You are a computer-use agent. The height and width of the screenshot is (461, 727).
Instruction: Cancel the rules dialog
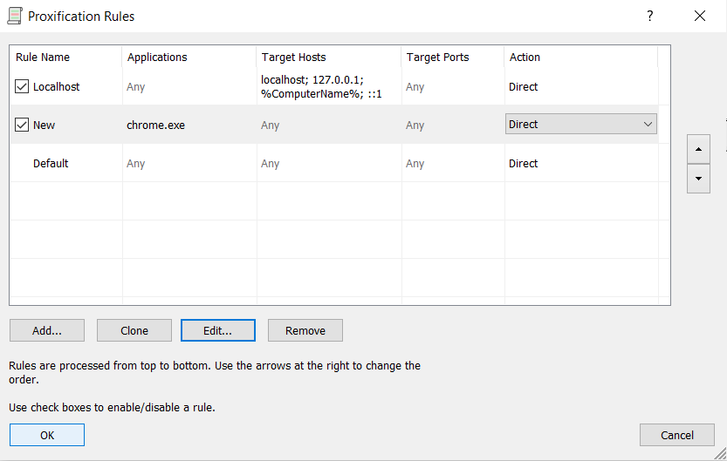[677, 435]
